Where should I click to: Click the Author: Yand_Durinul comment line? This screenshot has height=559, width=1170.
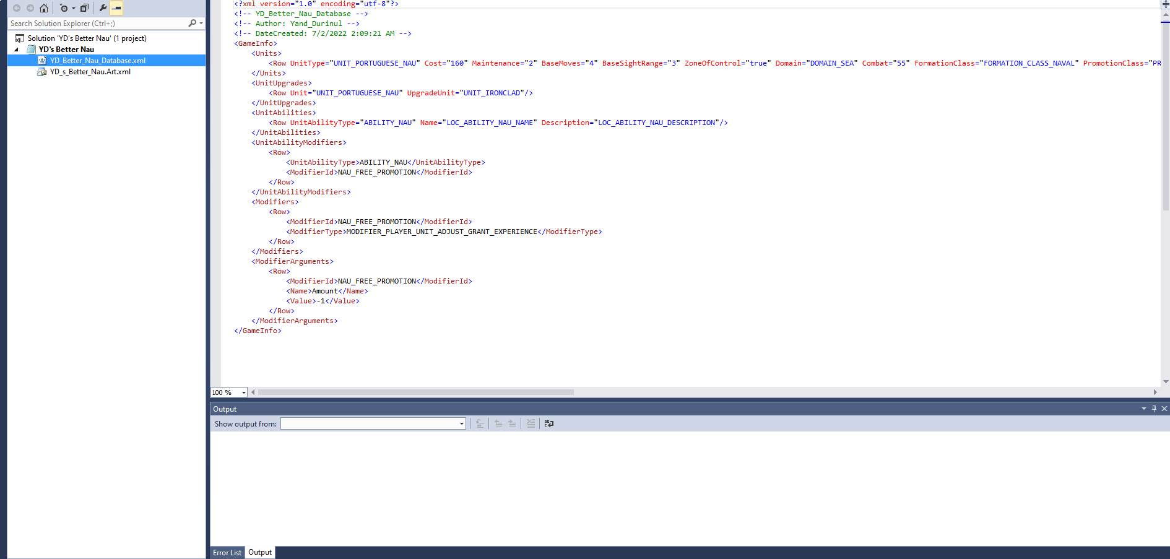coord(297,24)
